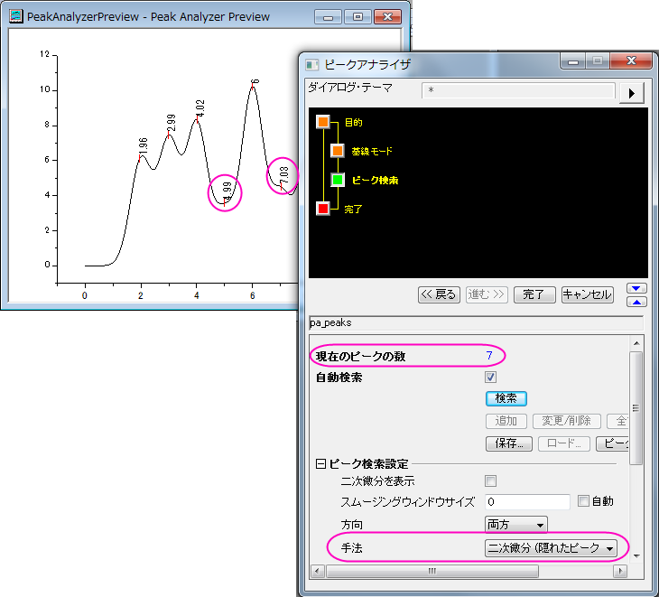
Task: Enable the 二次微分を表示 checkbox
Action: 490,480
